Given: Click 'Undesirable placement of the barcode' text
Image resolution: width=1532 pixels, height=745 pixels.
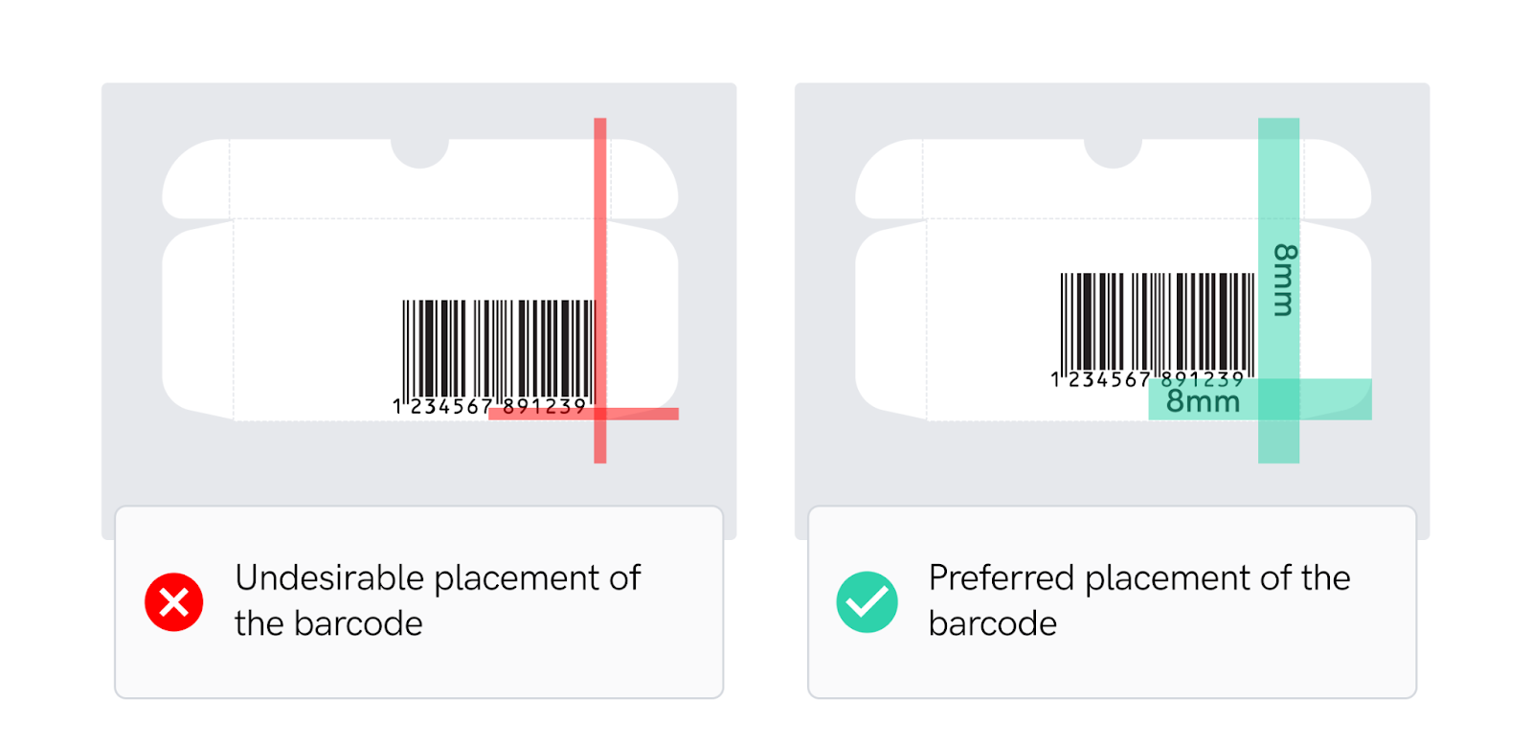Looking at the screenshot, I should coord(437,600).
